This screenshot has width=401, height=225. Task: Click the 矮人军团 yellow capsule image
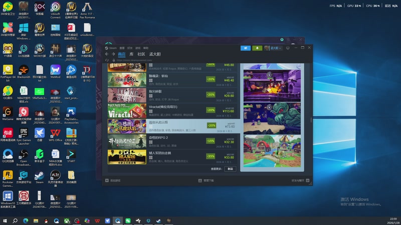[127, 157]
